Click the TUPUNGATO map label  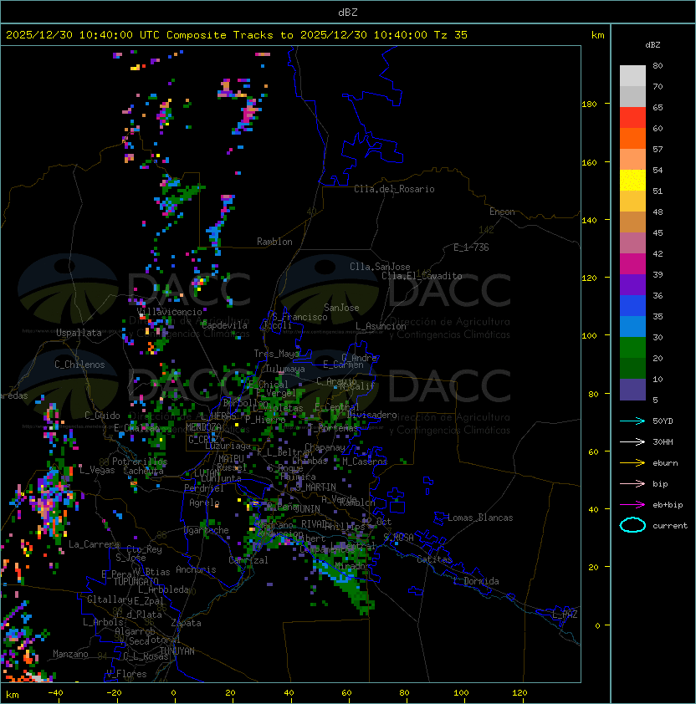(136, 581)
